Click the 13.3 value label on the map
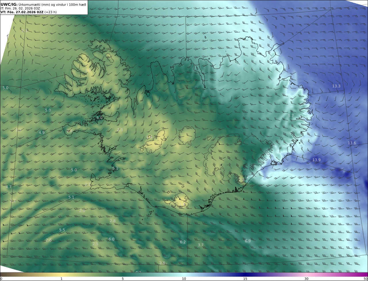The image size is (368, 281). point(336,86)
